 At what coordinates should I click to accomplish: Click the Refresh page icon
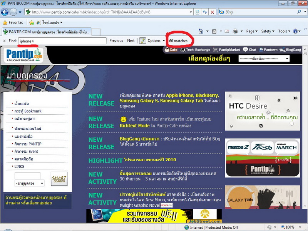(x=205, y=12)
